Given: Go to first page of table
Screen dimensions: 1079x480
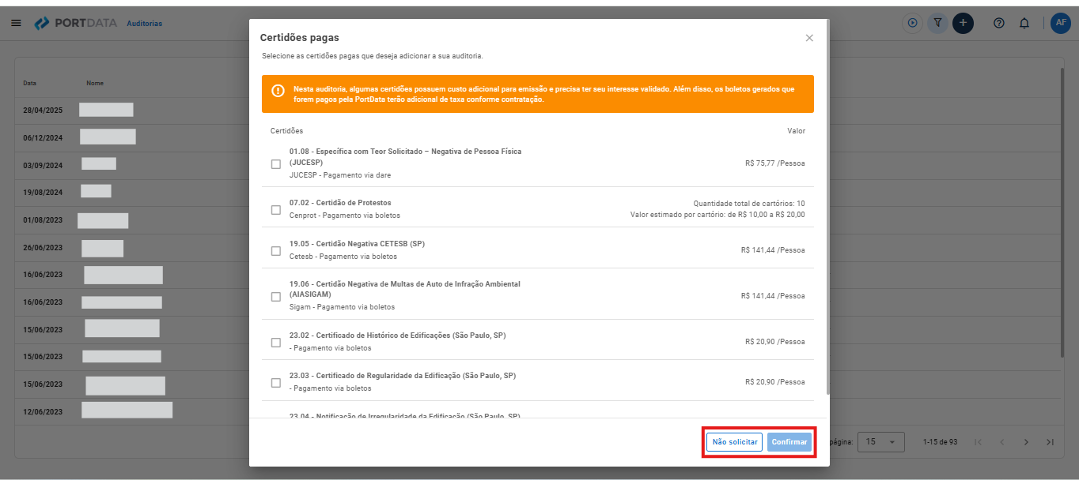Looking at the screenshot, I should coord(978,442).
